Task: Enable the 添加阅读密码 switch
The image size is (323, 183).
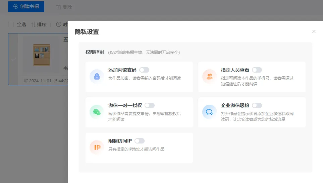Action: coord(144,70)
